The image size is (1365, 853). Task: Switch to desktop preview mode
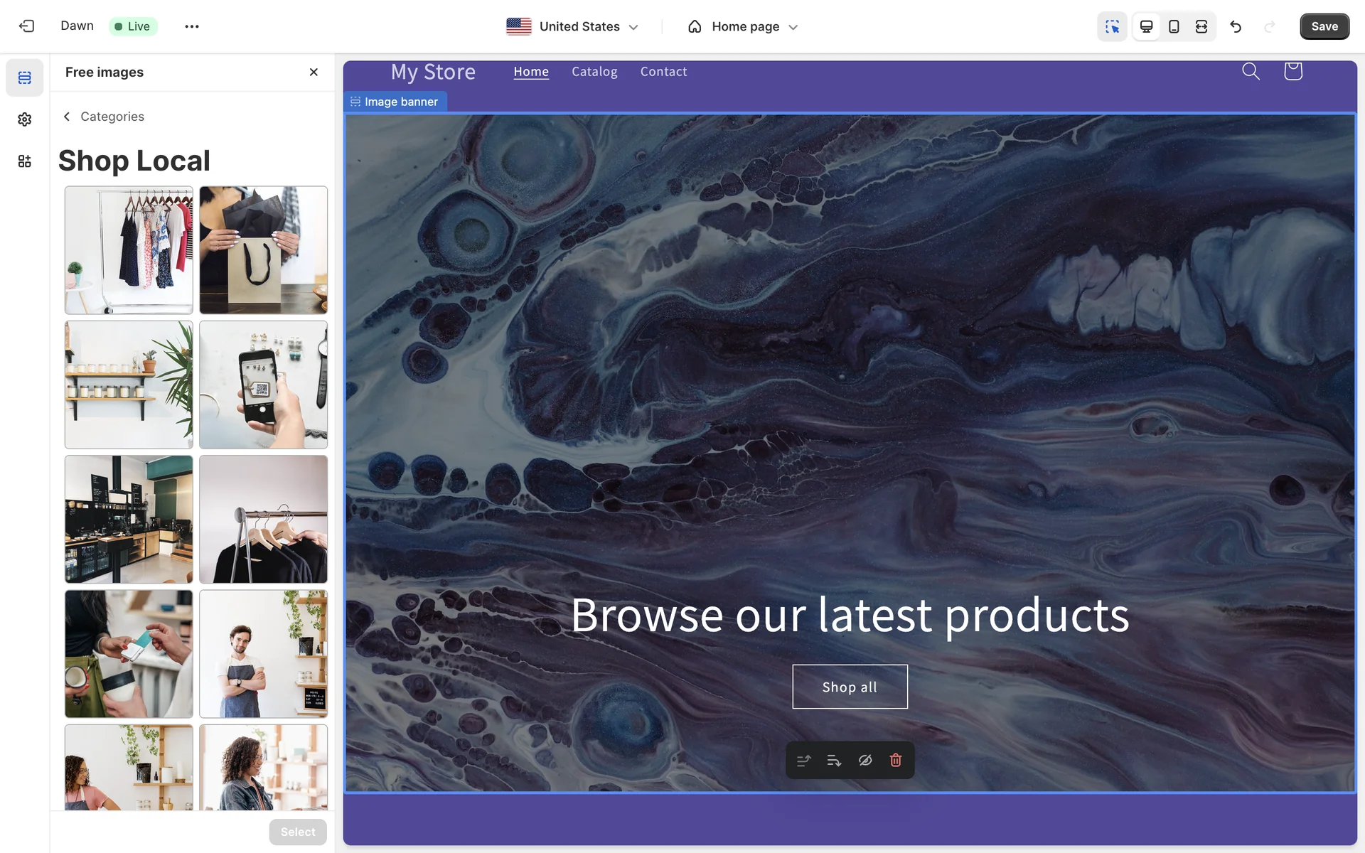[1146, 26]
